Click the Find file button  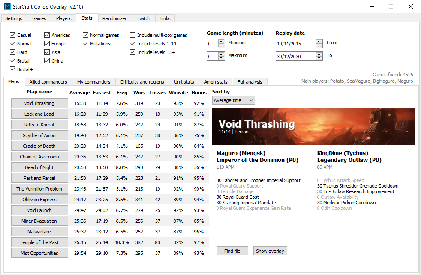click(232, 251)
